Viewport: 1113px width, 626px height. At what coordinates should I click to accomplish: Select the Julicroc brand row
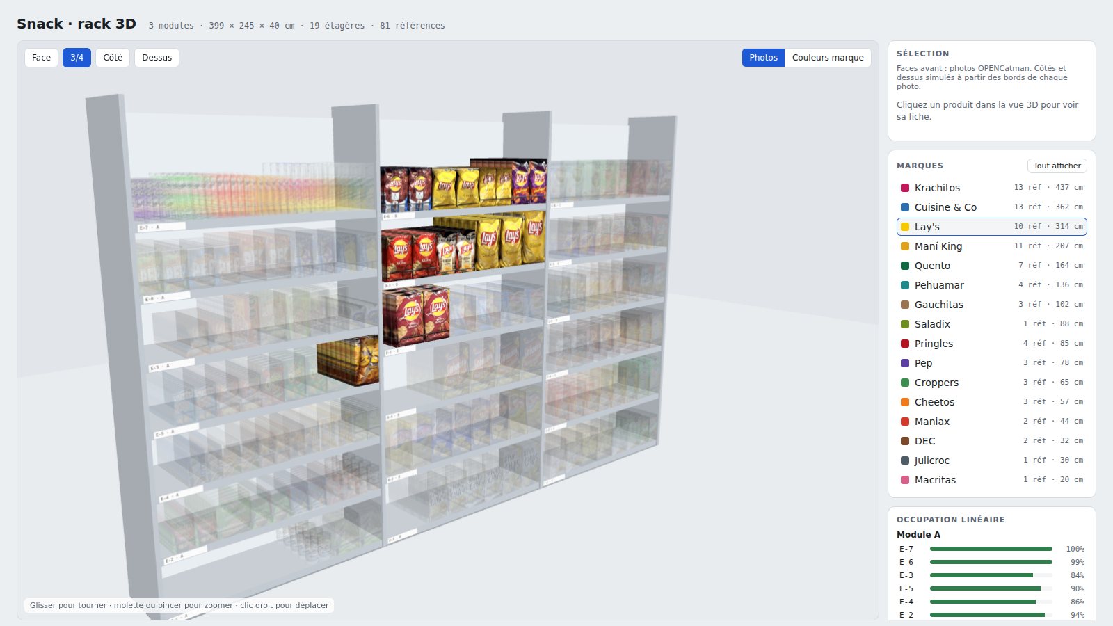pos(992,460)
